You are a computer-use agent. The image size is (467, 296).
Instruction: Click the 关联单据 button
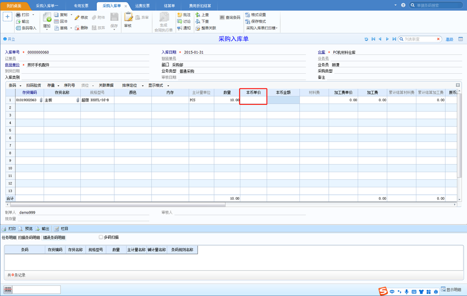pyautogui.click(x=106, y=85)
